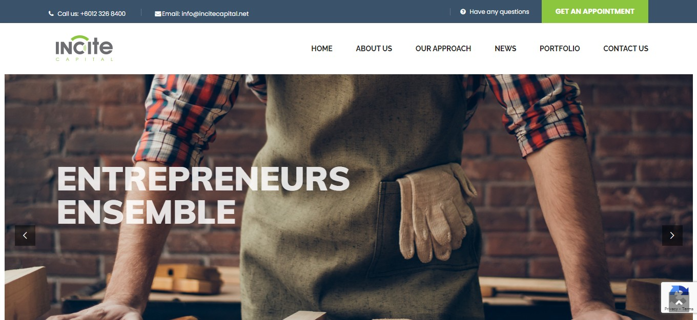
Task: Navigate to Our Approach
Action: [443, 49]
